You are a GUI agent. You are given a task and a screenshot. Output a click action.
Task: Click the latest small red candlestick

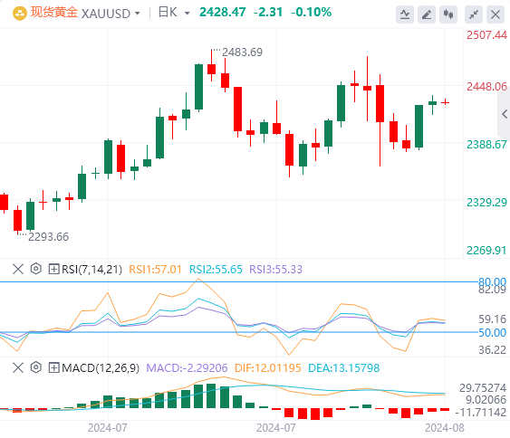[x=446, y=102]
